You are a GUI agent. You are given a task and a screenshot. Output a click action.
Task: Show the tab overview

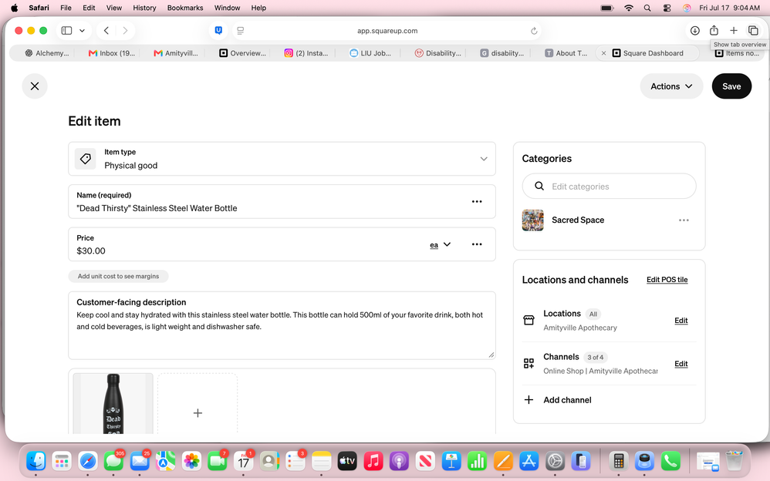click(x=753, y=30)
